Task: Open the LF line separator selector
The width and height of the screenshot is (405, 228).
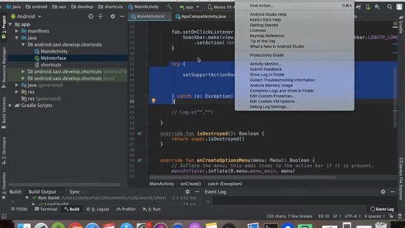Action: [337, 216]
